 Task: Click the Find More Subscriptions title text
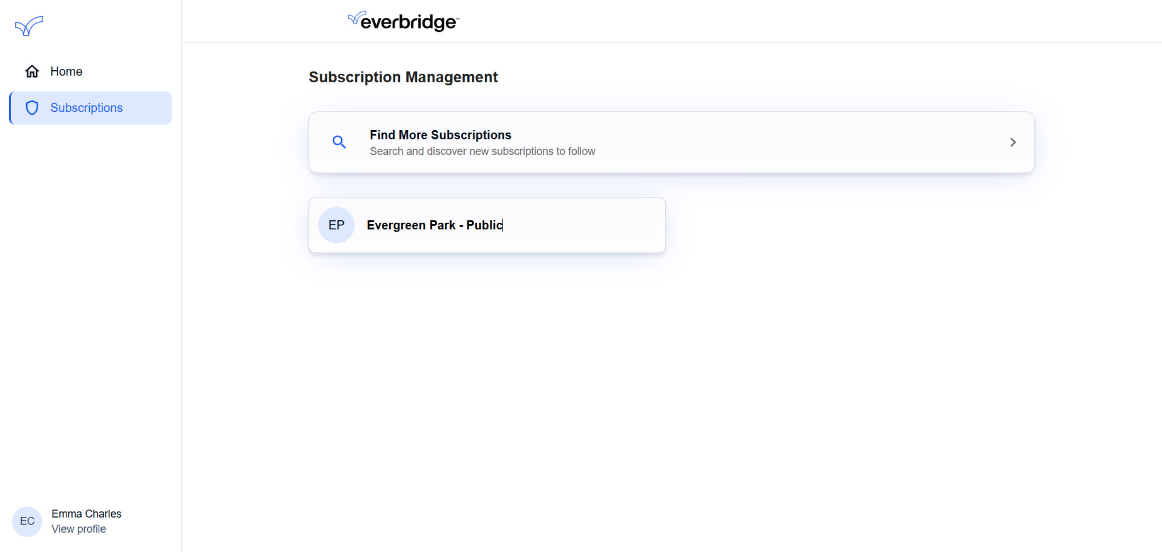tap(441, 135)
